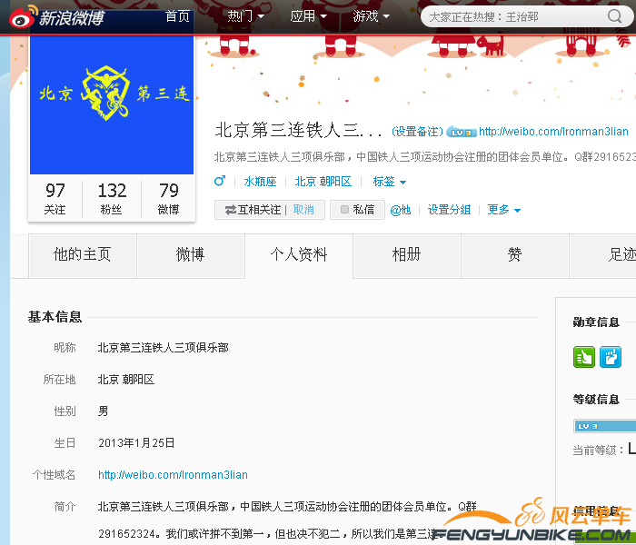Click the 水瓶座 zodiac link
The width and height of the screenshot is (636, 545).
point(260,182)
